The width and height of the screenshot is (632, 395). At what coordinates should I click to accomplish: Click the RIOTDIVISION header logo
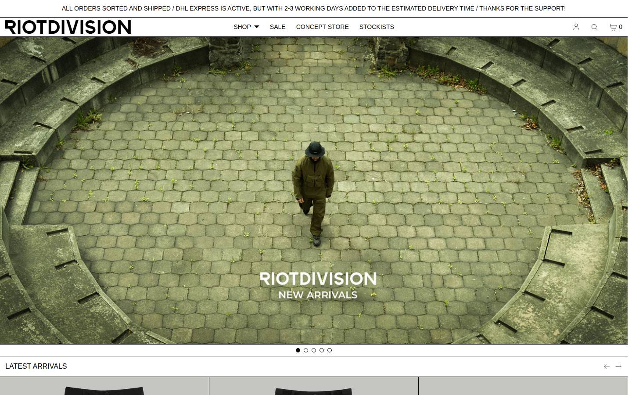(68, 27)
